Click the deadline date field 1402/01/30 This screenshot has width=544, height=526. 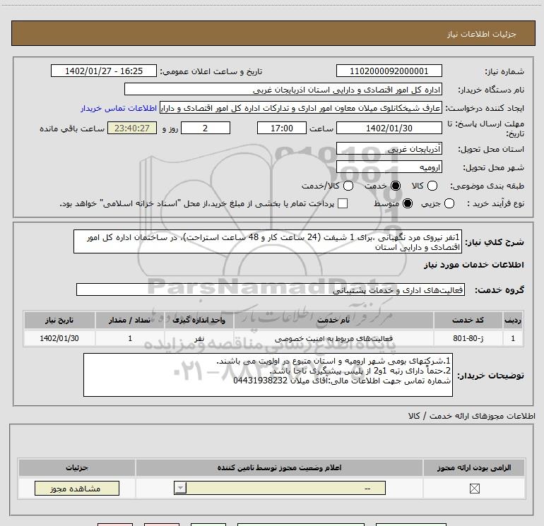pos(389,128)
